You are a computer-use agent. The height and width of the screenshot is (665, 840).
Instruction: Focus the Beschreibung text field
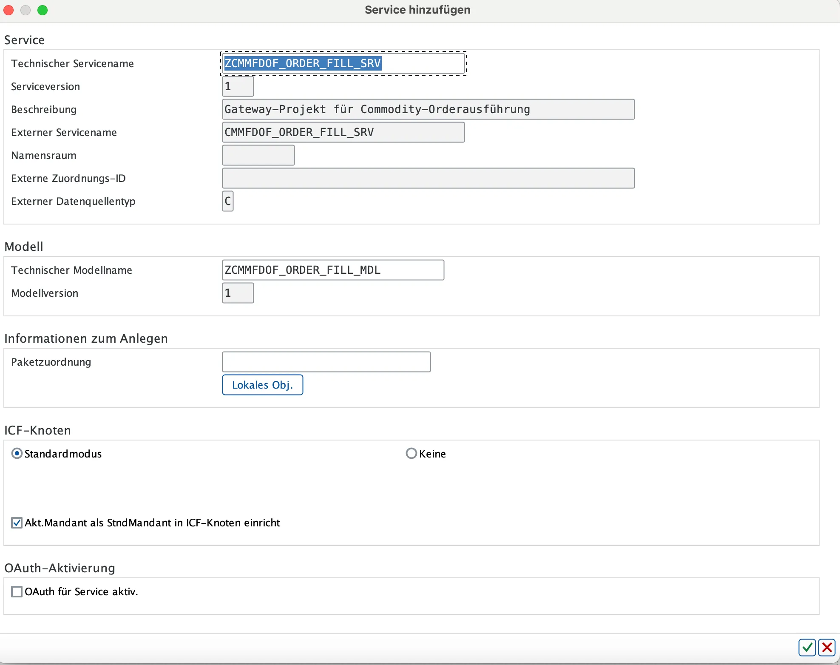428,109
